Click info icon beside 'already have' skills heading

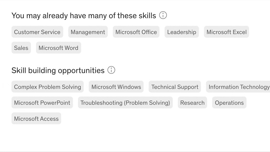click(163, 15)
